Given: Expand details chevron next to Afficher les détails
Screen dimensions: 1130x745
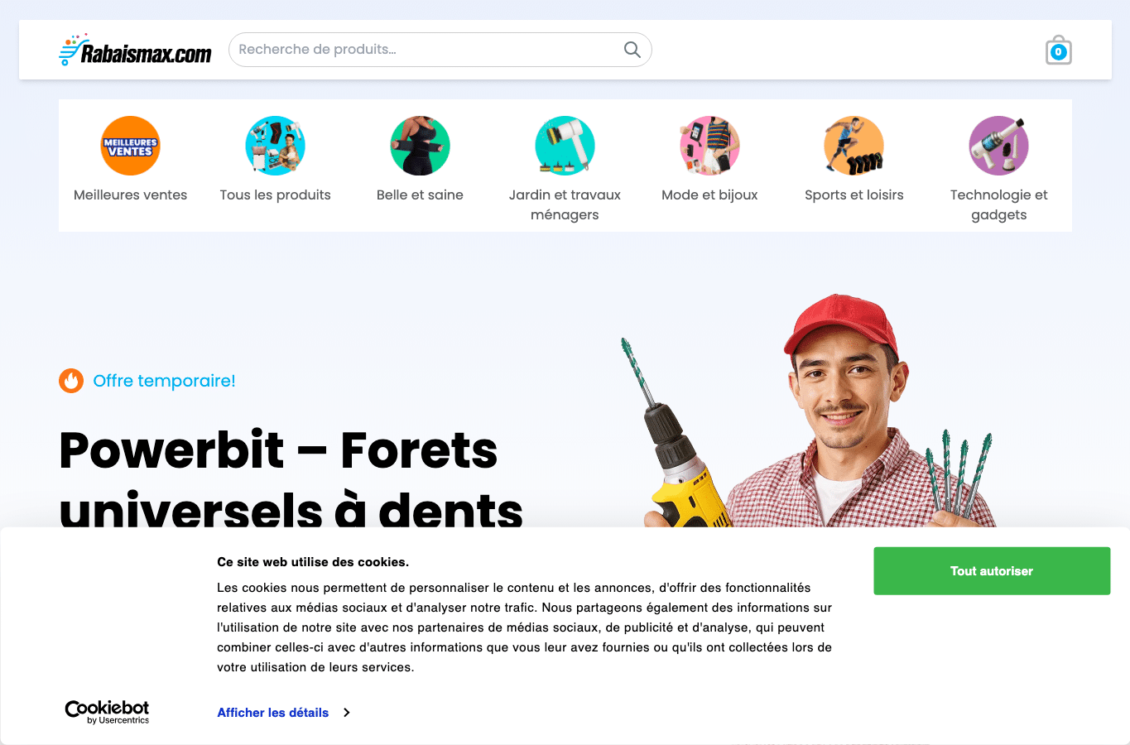Looking at the screenshot, I should coord(347,713).
